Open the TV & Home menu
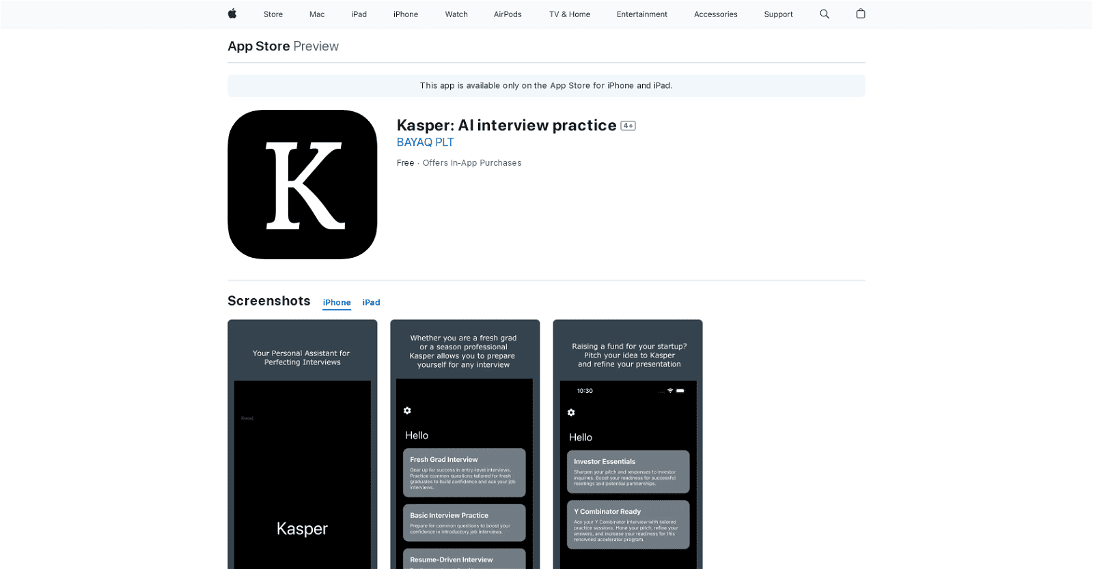1093x569 pixels. click(x=570, y=14)
